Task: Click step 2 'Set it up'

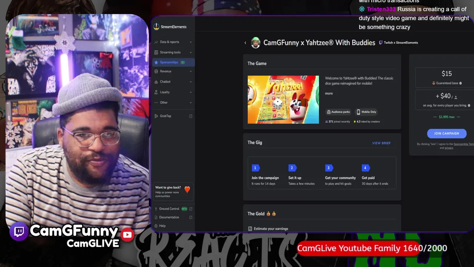Action: [301, 175]
